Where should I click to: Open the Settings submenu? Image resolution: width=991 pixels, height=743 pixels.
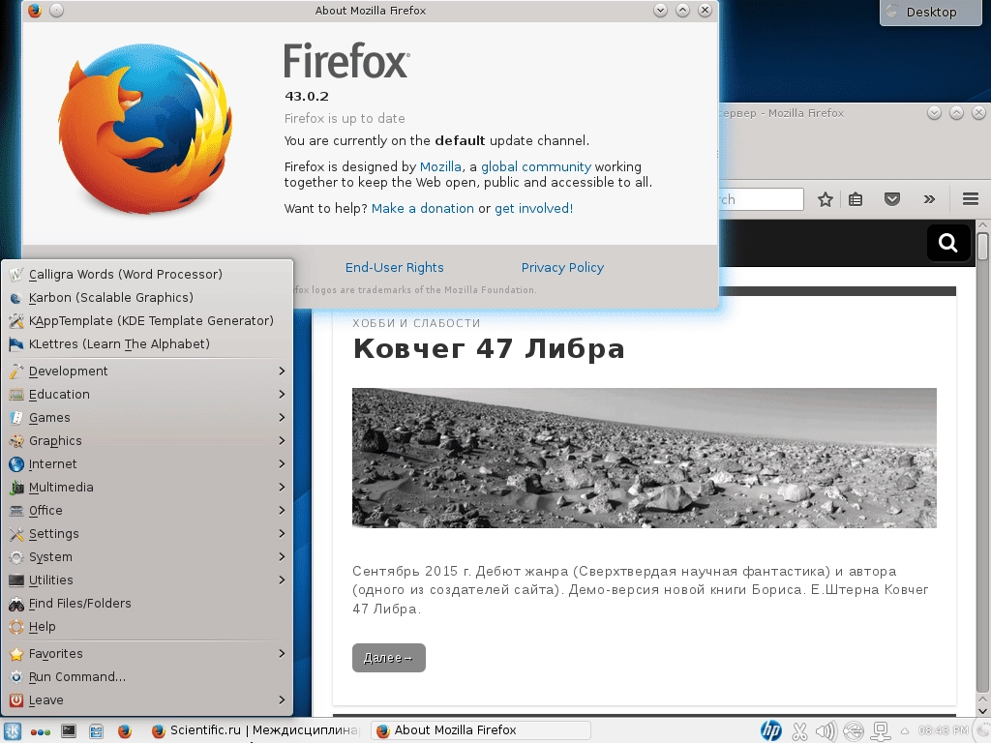tap(147, 534)
